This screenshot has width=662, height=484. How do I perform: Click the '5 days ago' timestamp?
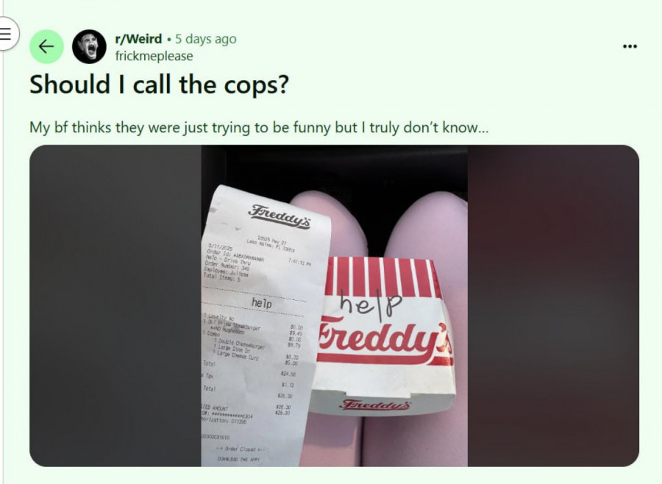pyautogui.click(x=206, y=39)
